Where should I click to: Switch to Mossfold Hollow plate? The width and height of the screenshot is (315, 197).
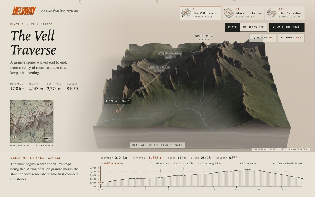[243, 13]
